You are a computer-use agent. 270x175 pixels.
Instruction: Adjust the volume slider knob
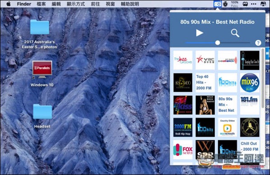pos(218,43)
